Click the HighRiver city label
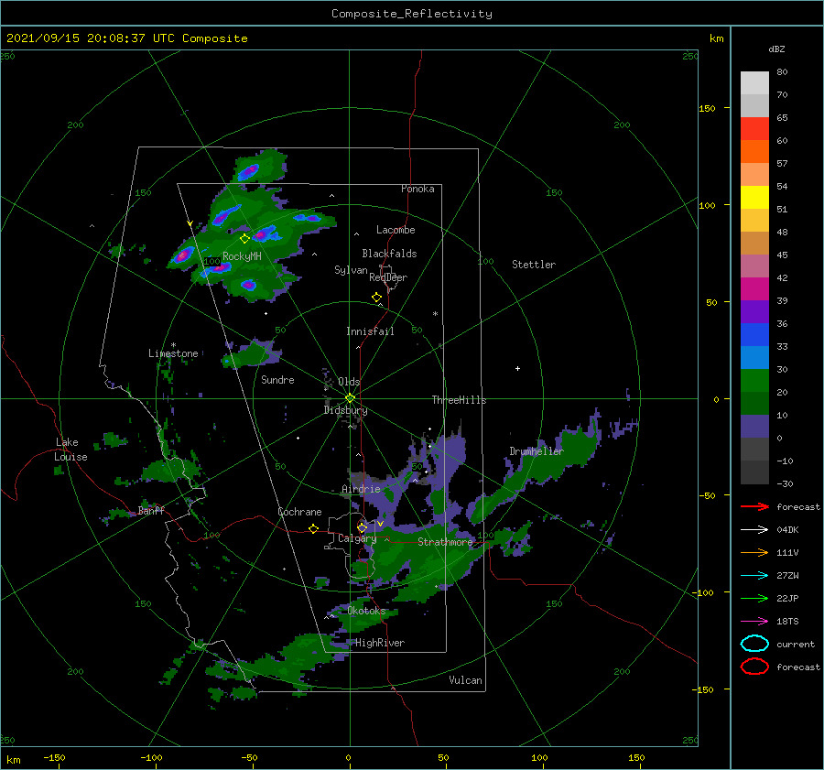This screenshot has height=770, width=824. [x=380, y=643]
